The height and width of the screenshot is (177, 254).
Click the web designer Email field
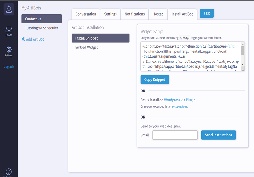[x=175, y=135]
